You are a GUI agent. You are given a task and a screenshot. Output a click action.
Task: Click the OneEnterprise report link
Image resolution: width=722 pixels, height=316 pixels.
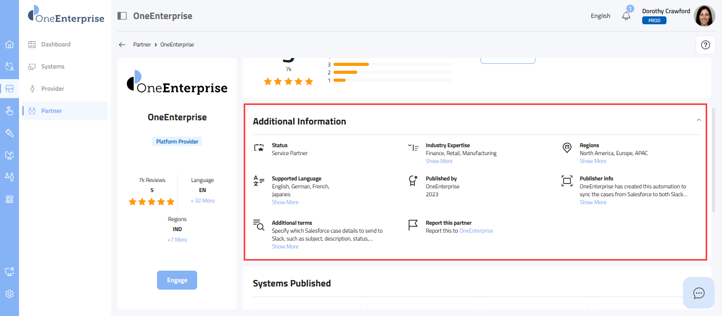click(x=476, y=231)
